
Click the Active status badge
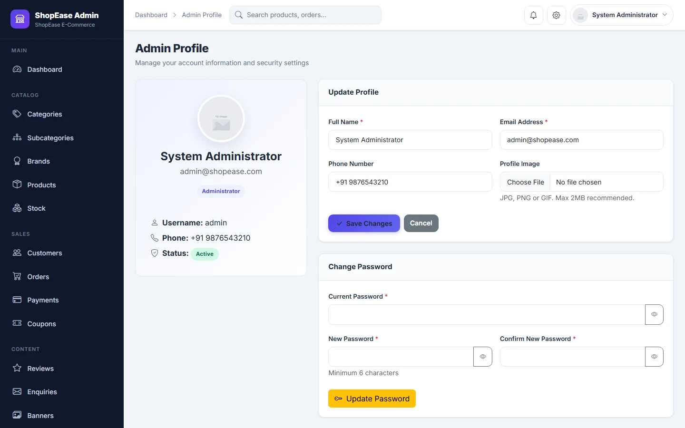[x=205, y=254]
